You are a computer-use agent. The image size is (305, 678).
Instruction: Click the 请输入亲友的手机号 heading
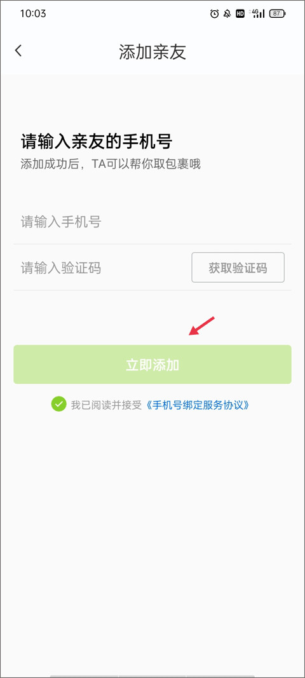click(x=97, y=142)
